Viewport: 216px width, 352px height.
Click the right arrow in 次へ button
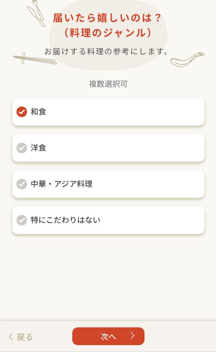[132, 336]
